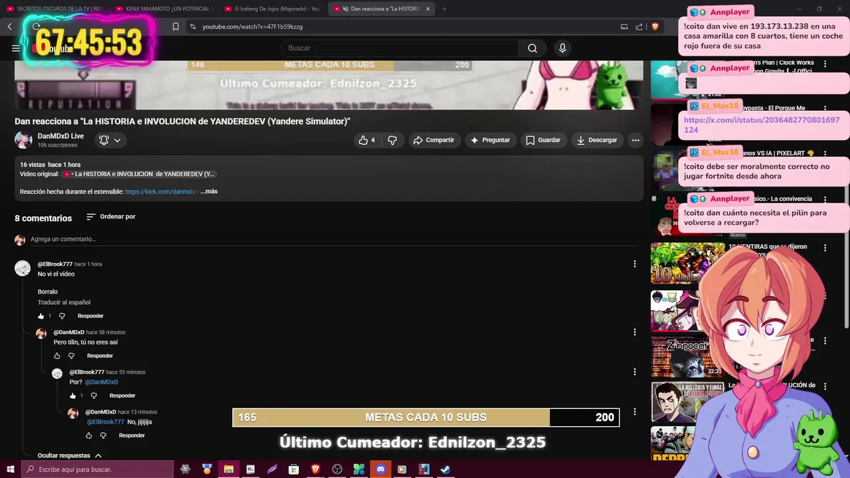This screenshot has height=478, width=850.
Task: Open the Windows Start menu
Action: (x=10, y=469)
